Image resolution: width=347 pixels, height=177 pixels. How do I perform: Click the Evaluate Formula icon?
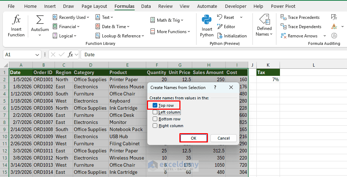(x=334, y=36)
